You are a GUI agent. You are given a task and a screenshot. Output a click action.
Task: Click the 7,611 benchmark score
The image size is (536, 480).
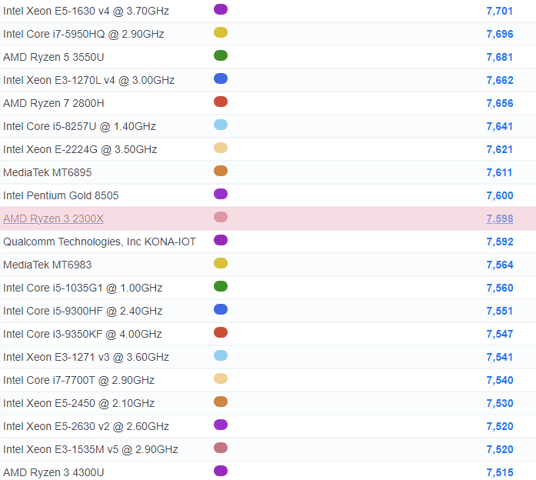tap(500, 172)
